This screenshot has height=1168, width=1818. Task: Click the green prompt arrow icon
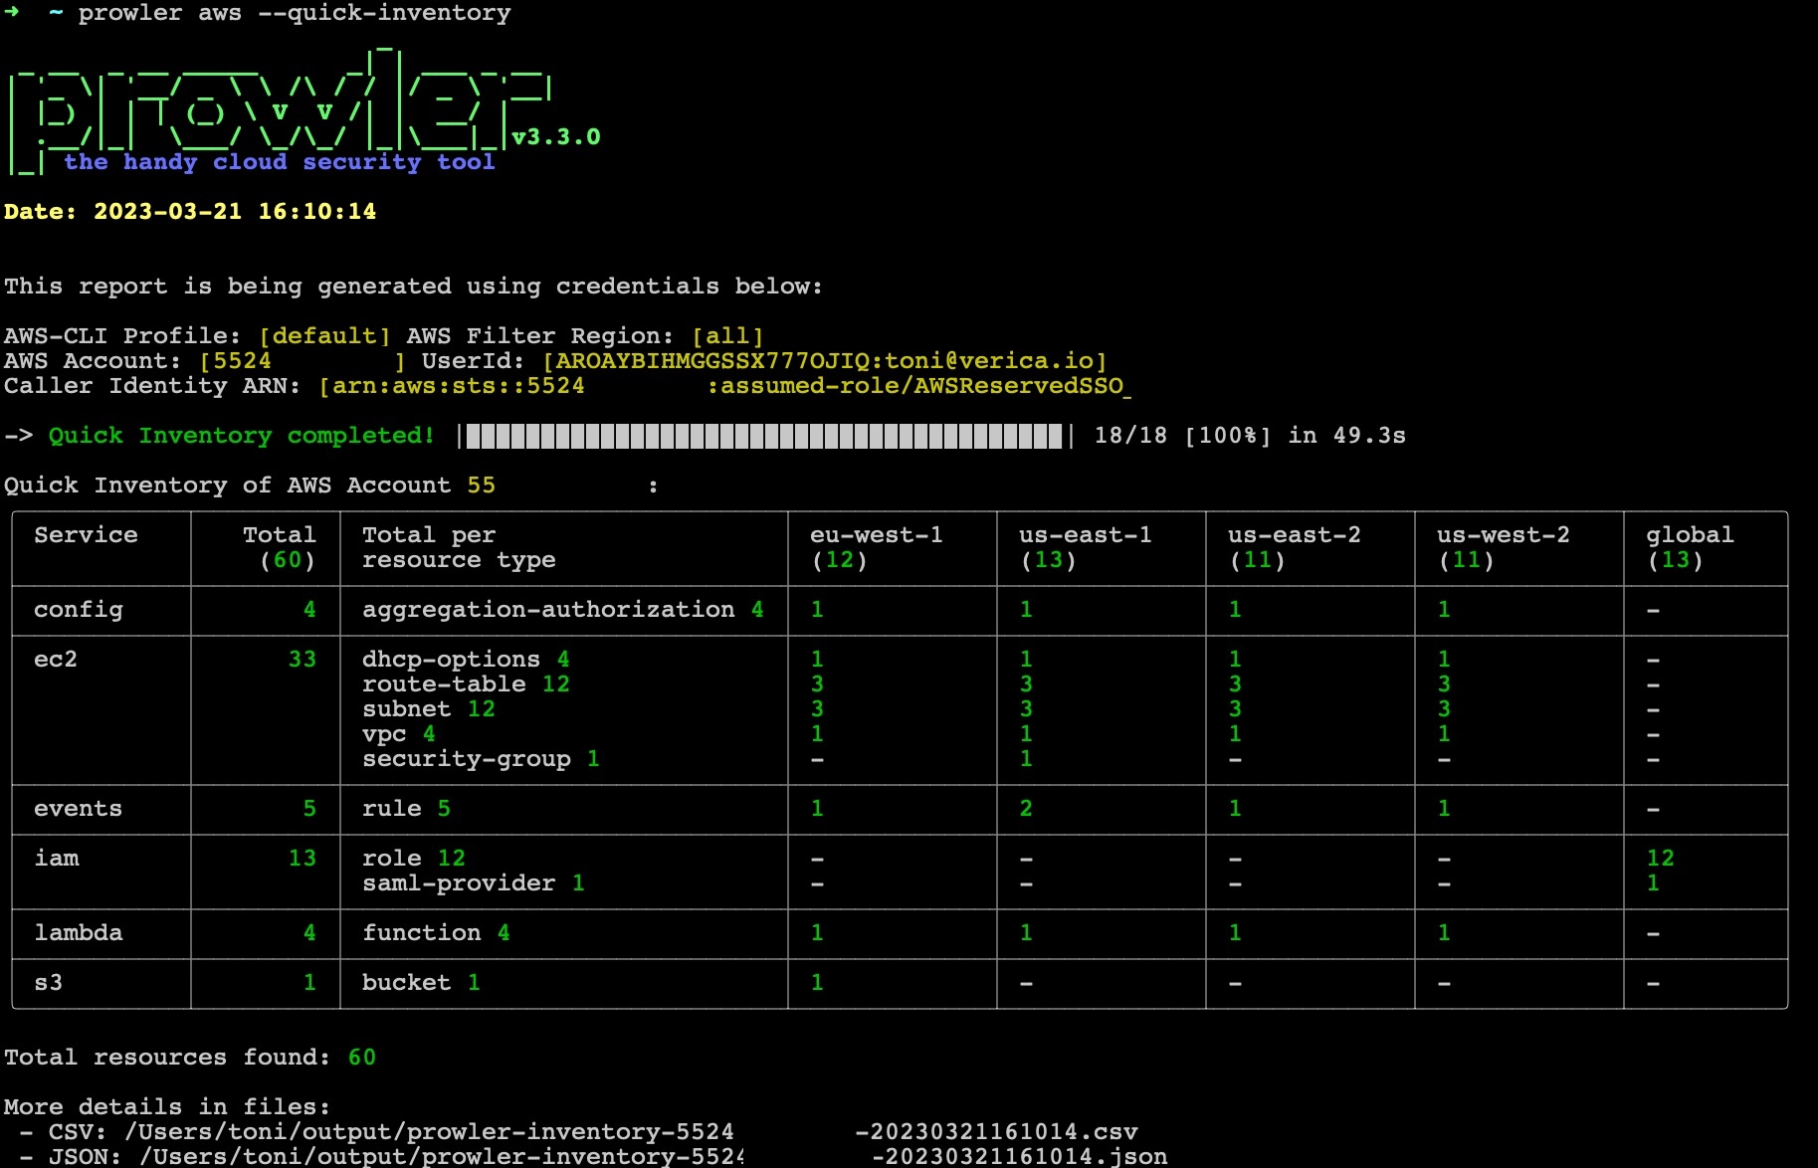(x=12, y=12)
